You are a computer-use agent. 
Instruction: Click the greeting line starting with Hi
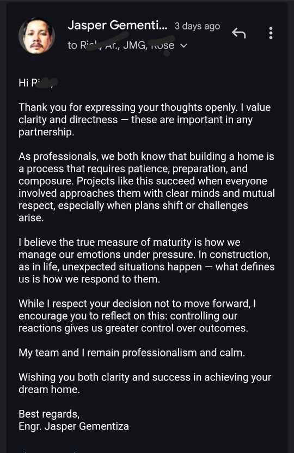[x=38, y=83]
